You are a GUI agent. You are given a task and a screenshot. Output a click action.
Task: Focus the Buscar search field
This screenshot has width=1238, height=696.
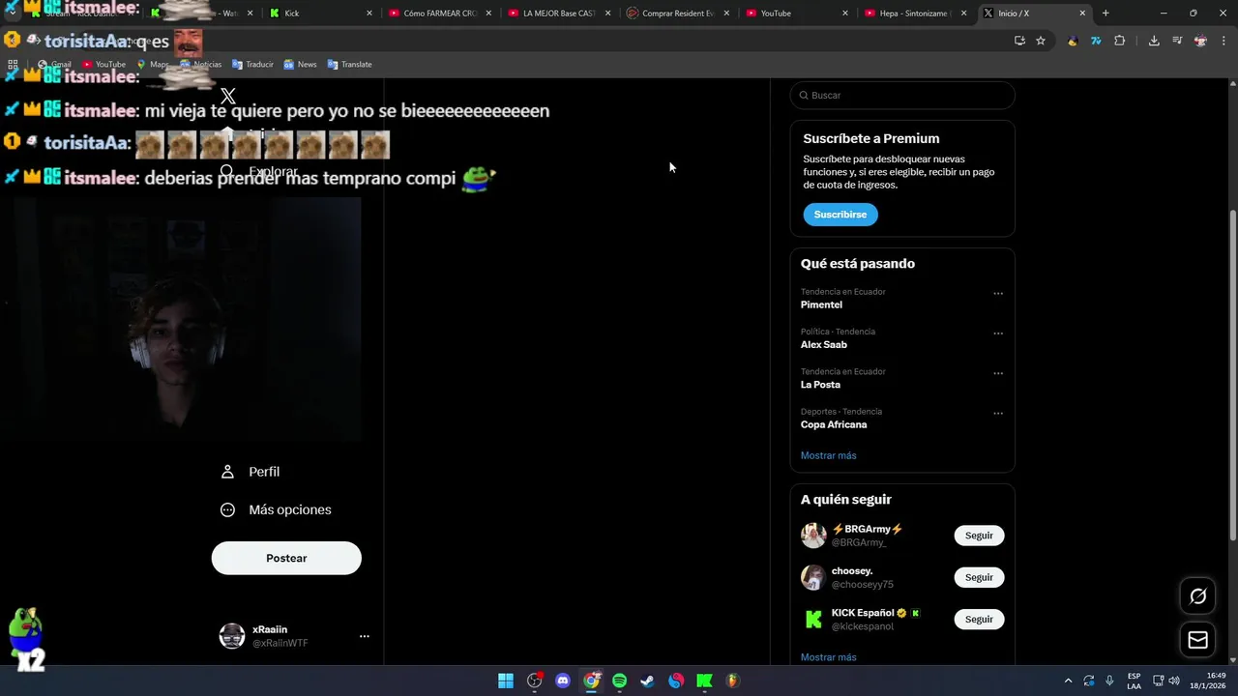tap(902, 96)
